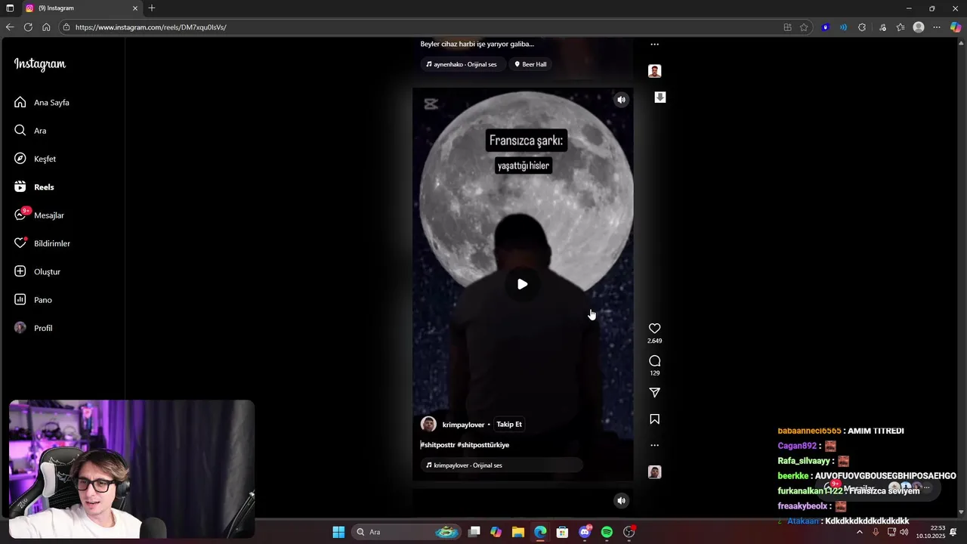Screen dimensions: 967x544
Task: Toggle sound on the moon reel
Action: pyautogui.click(x=621, y=100)
